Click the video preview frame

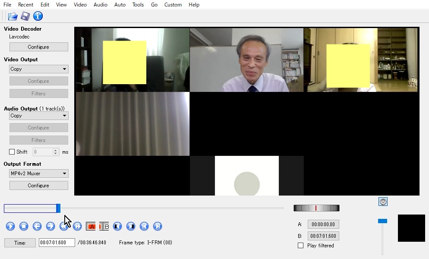click(x=247, y=111)
